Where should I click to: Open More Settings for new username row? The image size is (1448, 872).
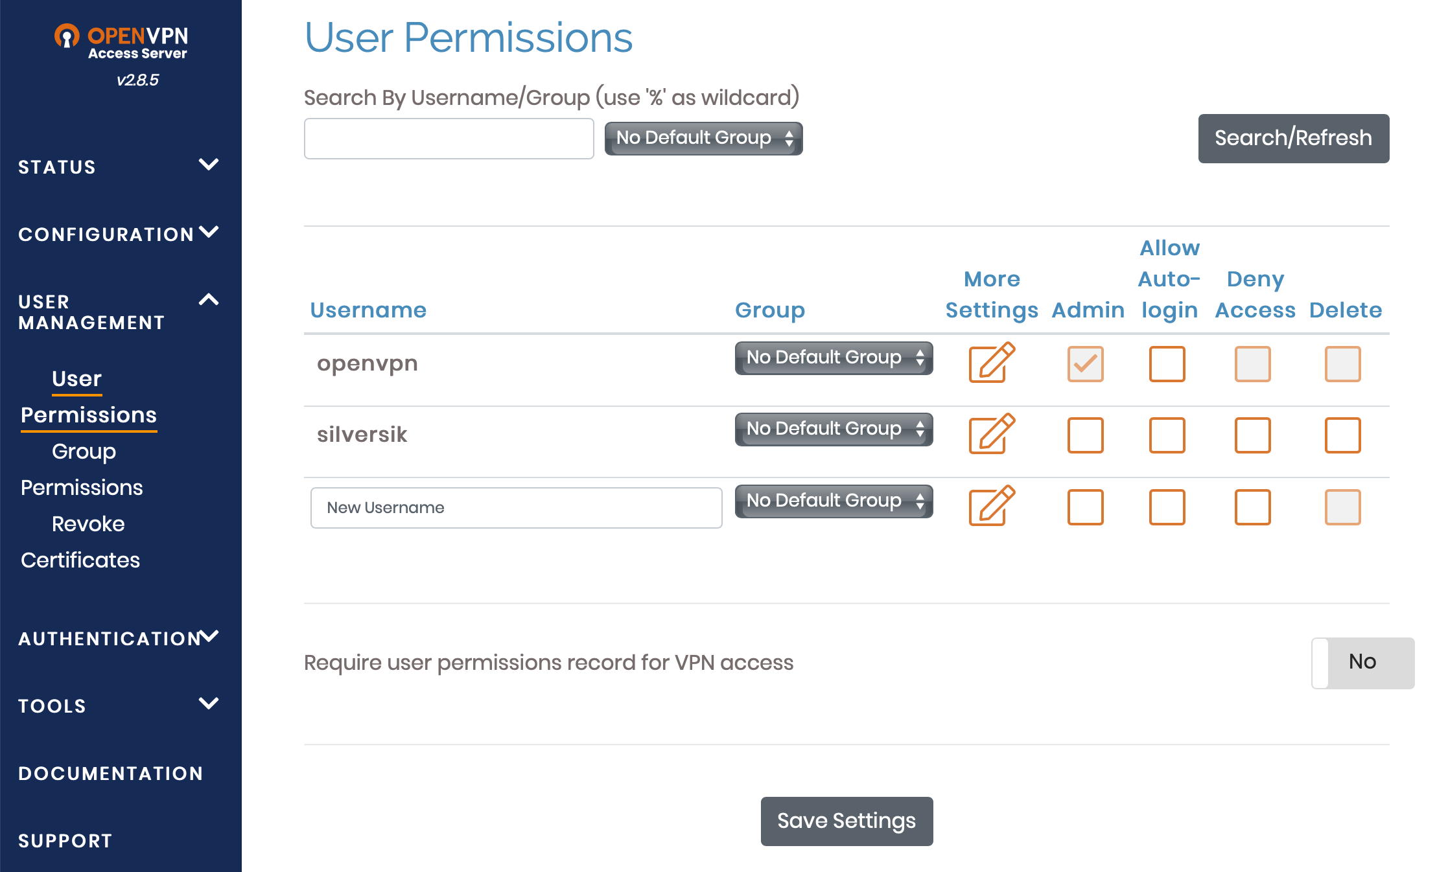click(991, 506)
